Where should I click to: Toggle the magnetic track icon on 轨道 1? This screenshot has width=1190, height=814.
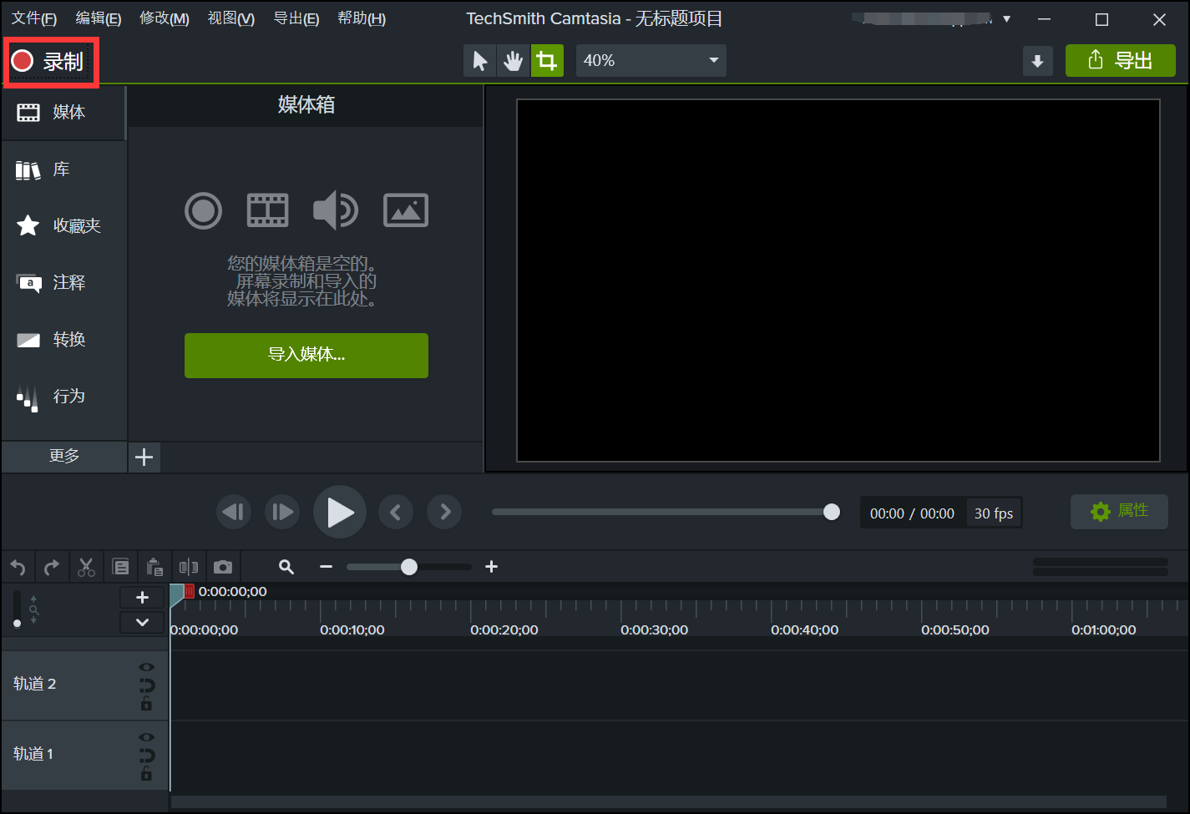(147, 756)
